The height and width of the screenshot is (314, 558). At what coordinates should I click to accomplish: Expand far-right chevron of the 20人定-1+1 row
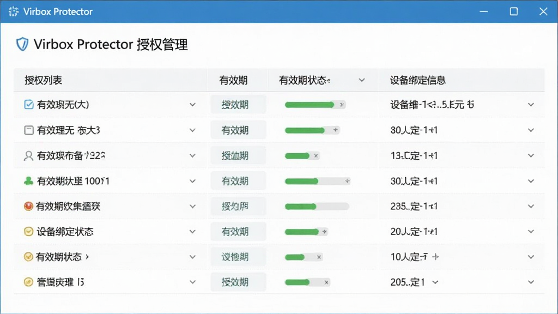pos(531,232)
